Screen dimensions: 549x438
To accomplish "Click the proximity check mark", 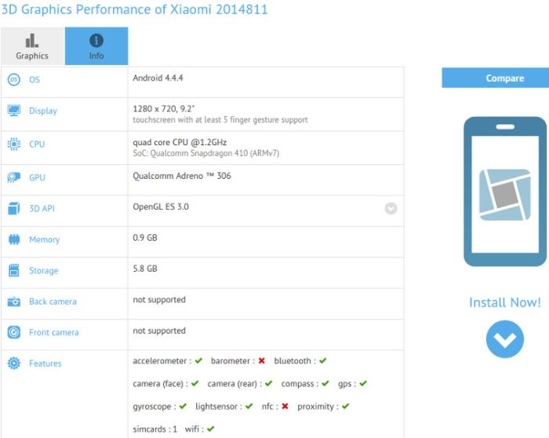I will (x=346, y=406).
